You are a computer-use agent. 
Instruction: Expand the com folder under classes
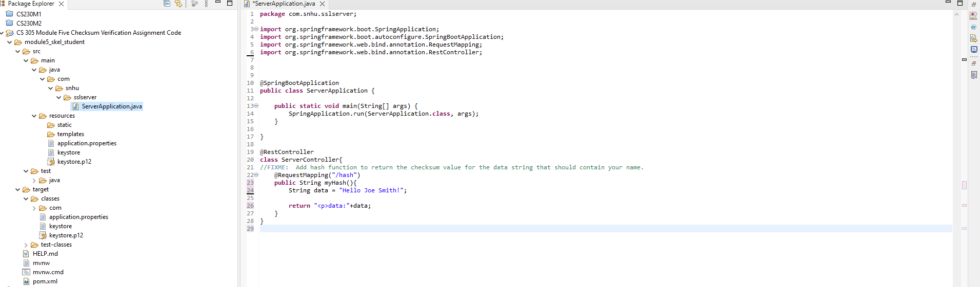pyautogui.click(x=34, y=208)
